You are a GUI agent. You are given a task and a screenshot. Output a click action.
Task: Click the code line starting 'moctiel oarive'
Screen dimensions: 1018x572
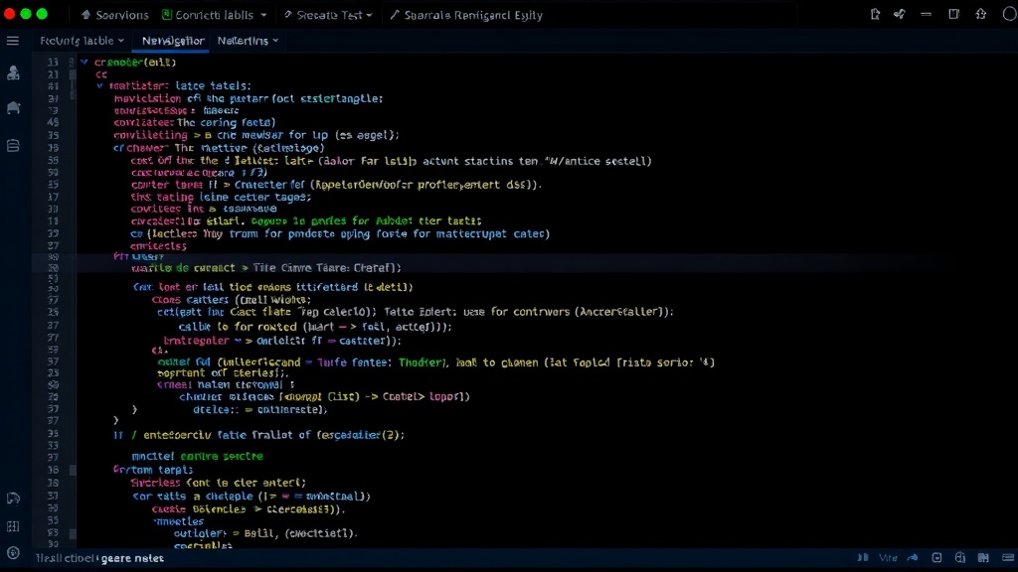point(197,456)
